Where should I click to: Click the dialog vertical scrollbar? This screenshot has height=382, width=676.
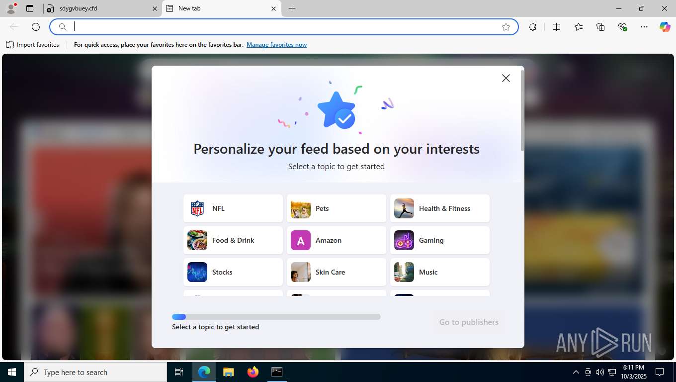click(x=522, y=110)
